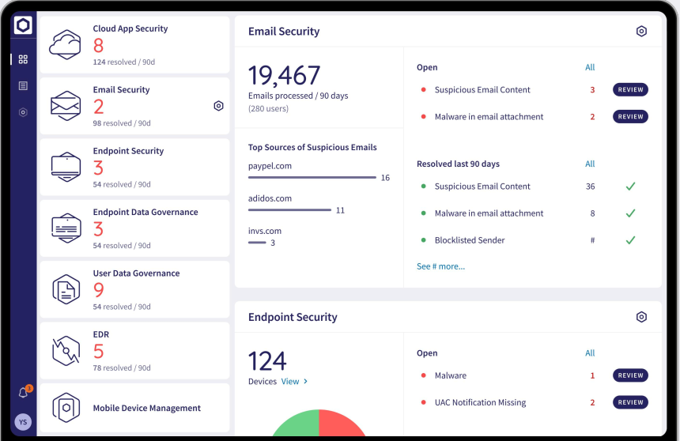Viewport: 680px width, 441px height.
Task: Select the EDR card
Action: (134, 350)
